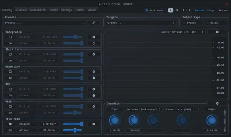Enable the Momentary ceiling checkbox
The height and width of the screenshot is (137, 231).
[x=10, y=72]
